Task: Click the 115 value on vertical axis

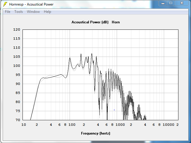Action: click(17, 39)
